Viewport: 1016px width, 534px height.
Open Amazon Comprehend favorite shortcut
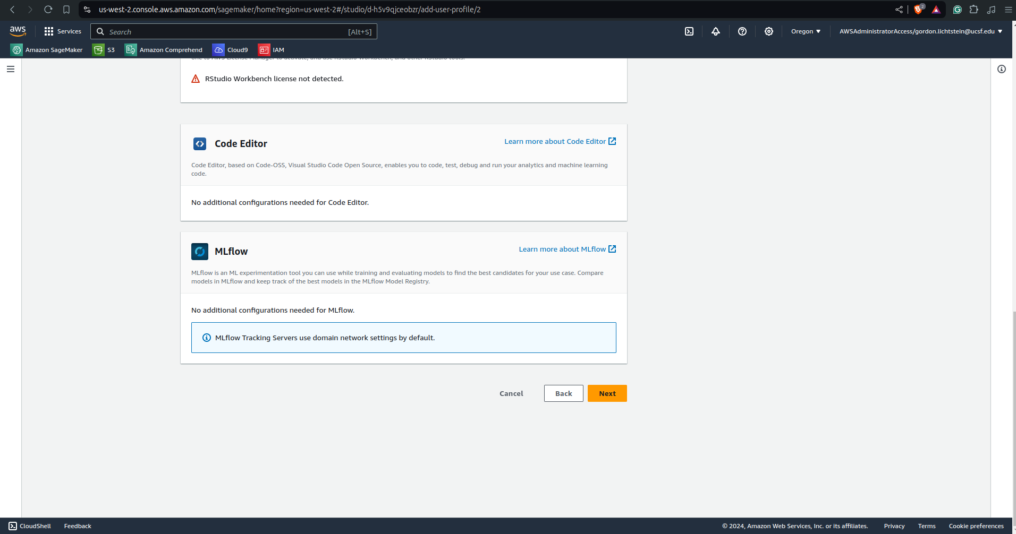point(164,50)
